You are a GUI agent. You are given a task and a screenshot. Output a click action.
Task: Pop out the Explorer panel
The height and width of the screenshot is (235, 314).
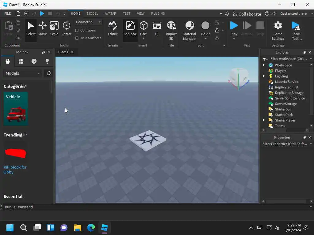click(304, 52)
